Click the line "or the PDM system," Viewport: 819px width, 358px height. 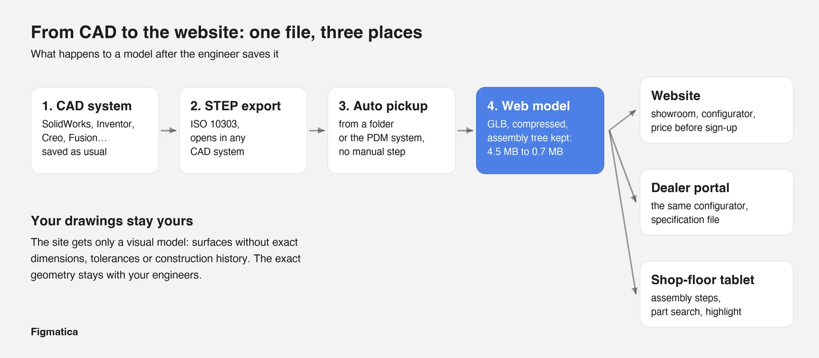pyautogui.click(x=382, y=138)
